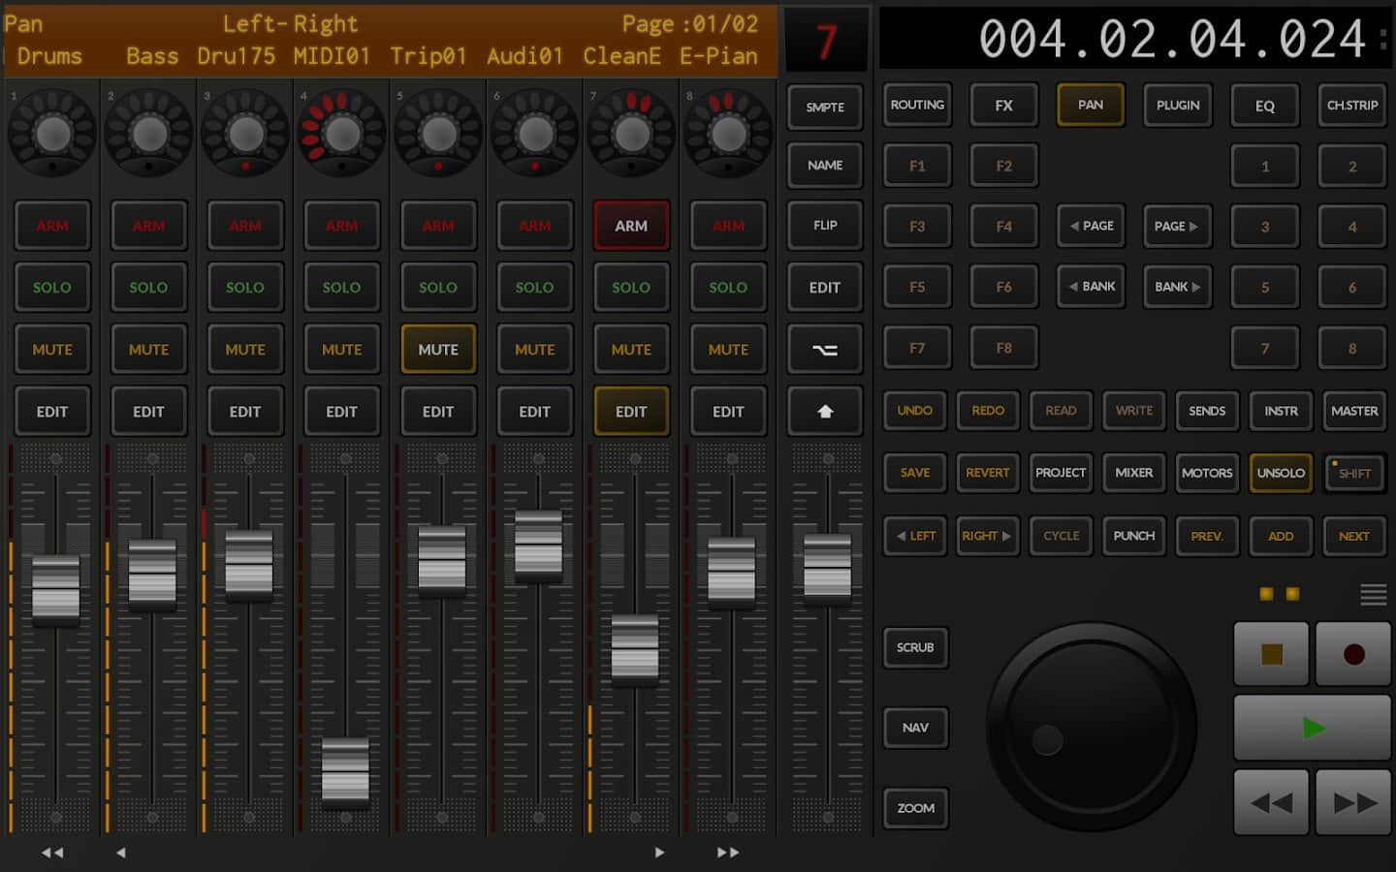Screen dimensions: 1396x872
Task: Go to next page with PAGE right
Action: pyautogui.click(x=1177, y=226)
